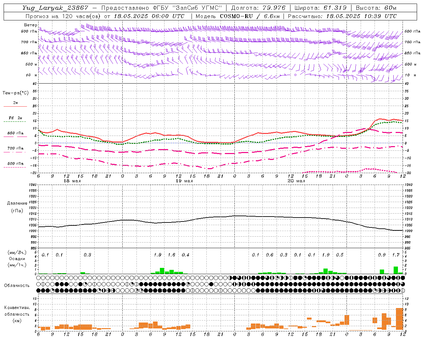Click the calm wind circle in the 10 м row
This screenshot has width=422, height=337.
point(295,75)
